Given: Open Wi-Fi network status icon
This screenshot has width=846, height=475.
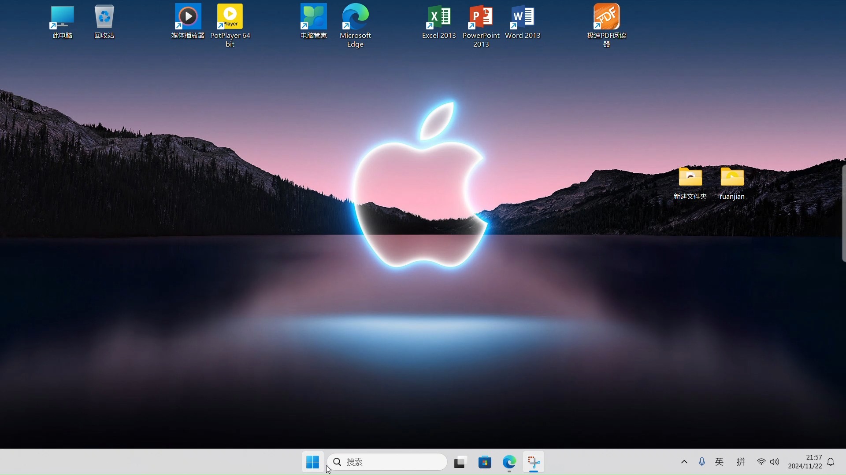Looking at the screenshot, I should 761,462.
